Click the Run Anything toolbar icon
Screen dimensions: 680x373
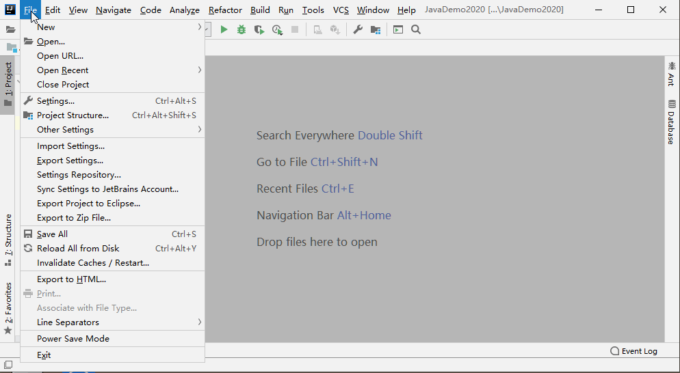pos(398,29)
